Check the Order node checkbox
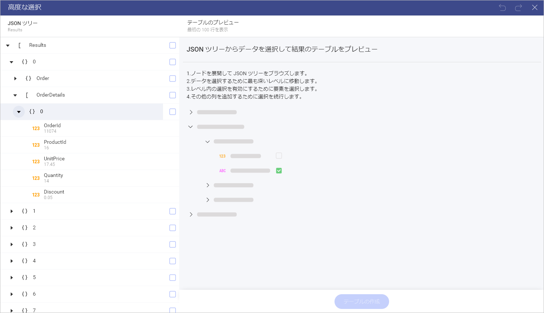544x313 pixels. click(173, 79)
